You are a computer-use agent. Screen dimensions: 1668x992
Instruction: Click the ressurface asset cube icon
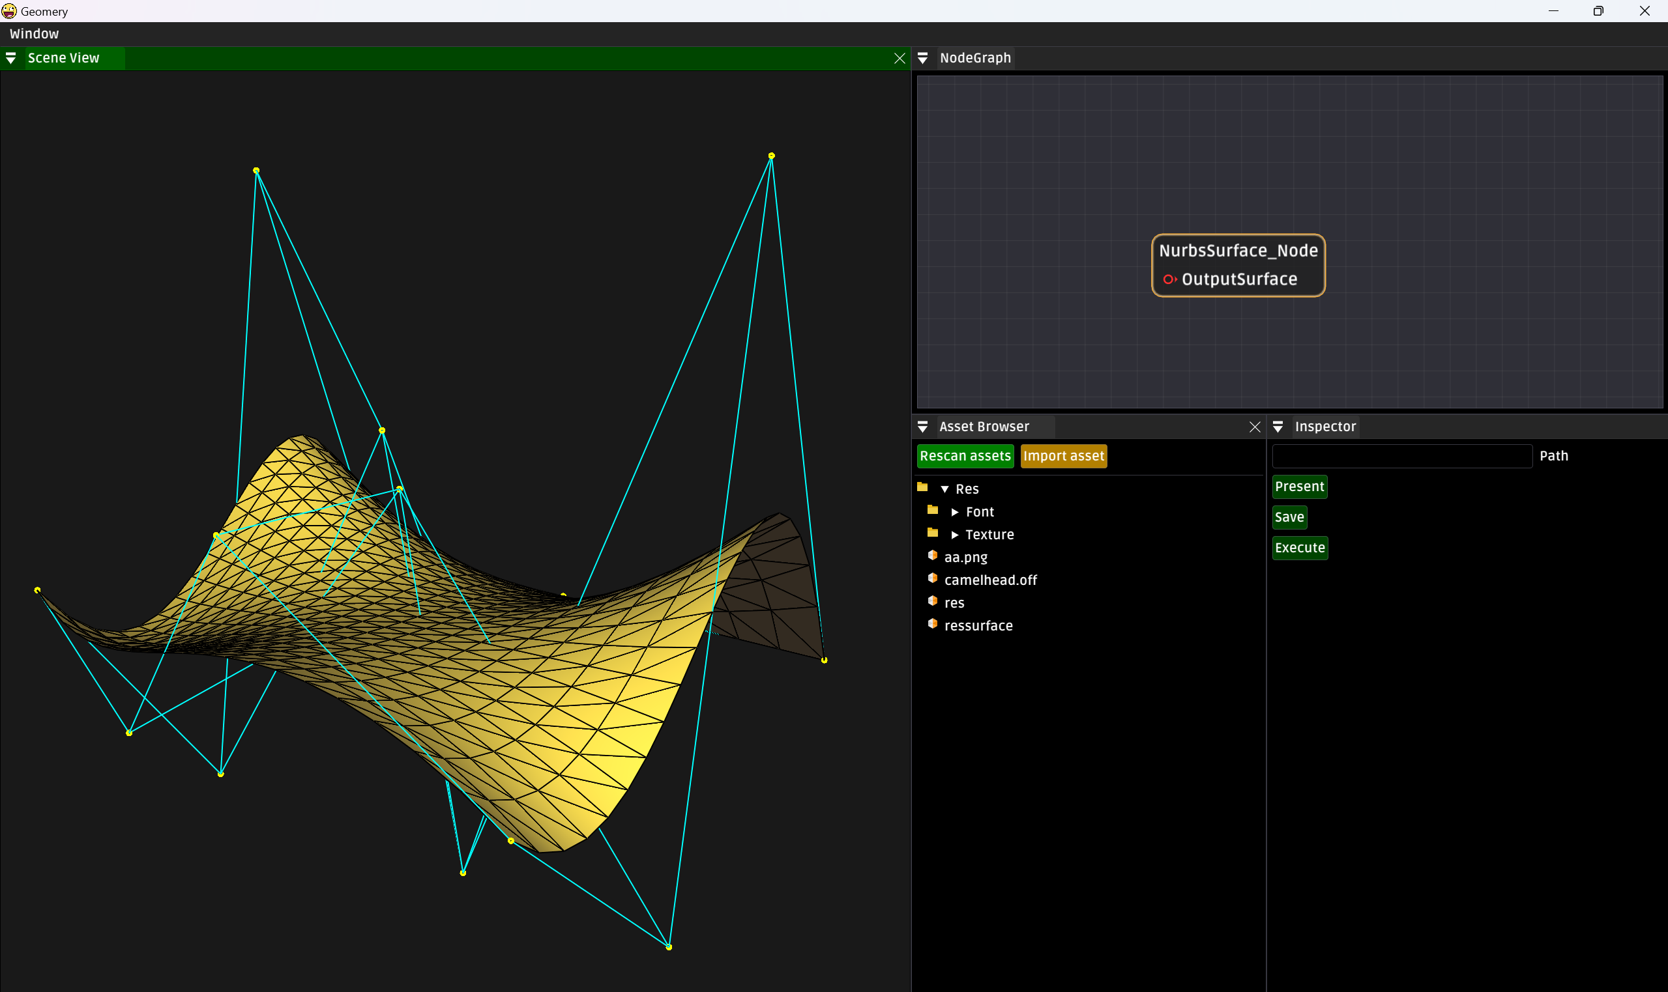(x=932, y=624)
